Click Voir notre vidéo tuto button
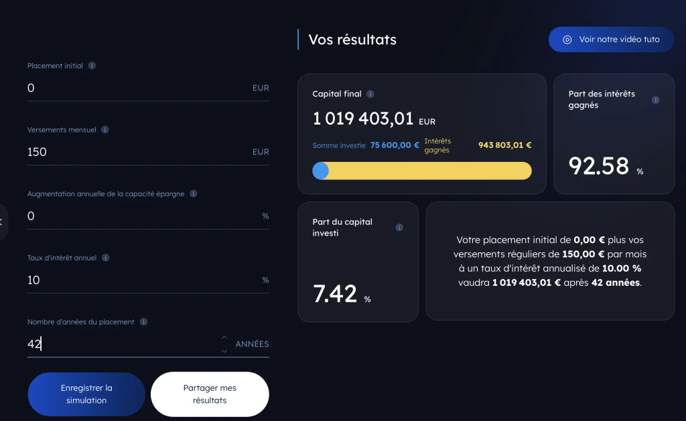686x421 pixels. pos(611,39)
